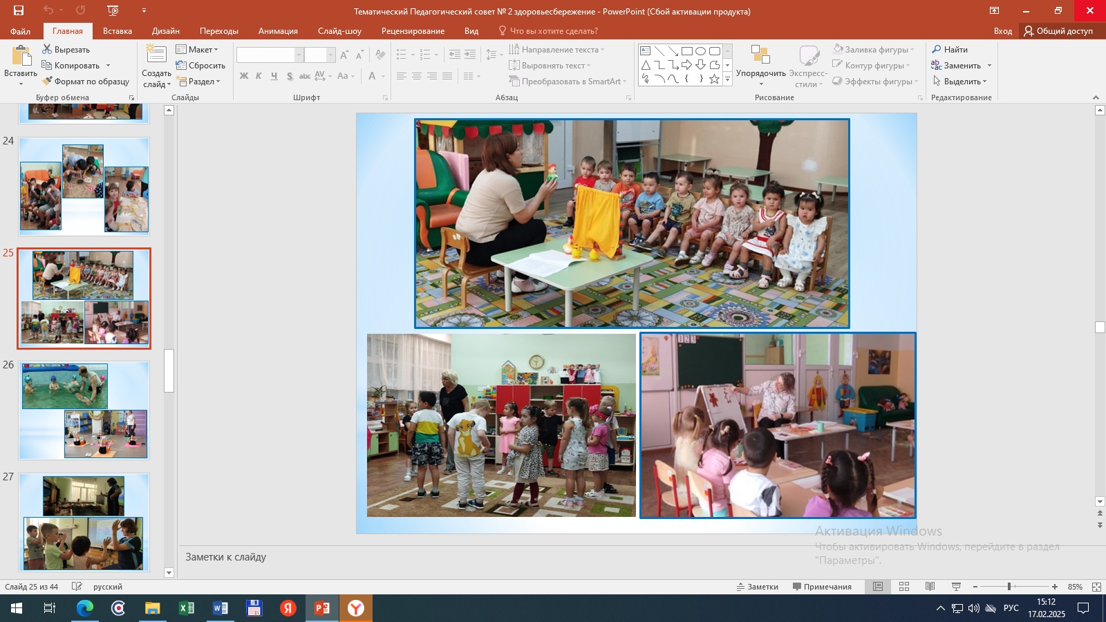Open the spell check icon in status bar
The image size is (1106, 622).
(77, 587)
